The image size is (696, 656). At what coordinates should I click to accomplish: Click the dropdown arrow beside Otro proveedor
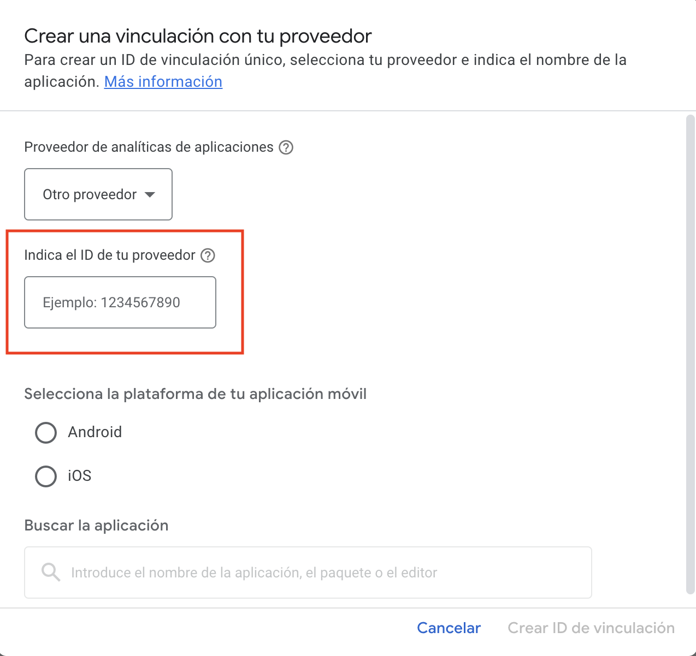pos(150,195)
